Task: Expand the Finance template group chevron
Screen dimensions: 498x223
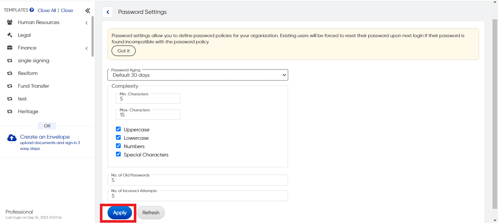Action: 86,48
